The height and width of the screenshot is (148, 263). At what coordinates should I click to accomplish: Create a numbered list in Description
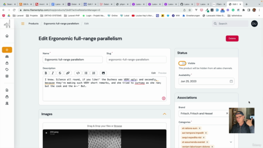(x=94, y=73)
